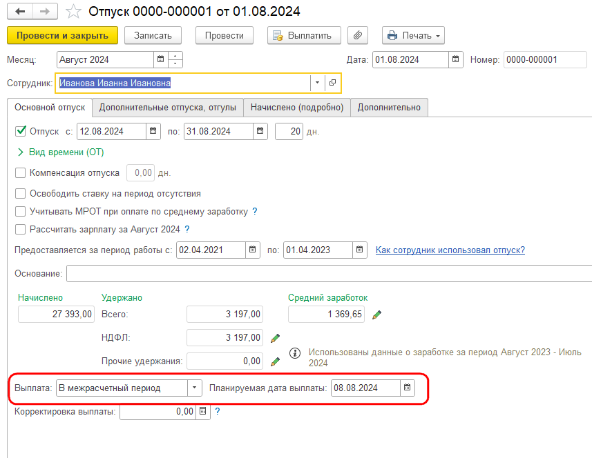The width and height of the screenshot is (592, 458).
Task: Open calendar for work period end 01.04.2023
Action: coord(359,250)
